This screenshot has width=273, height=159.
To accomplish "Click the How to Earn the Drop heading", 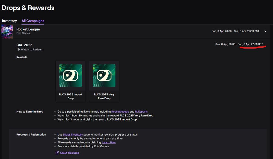I will click(30, 112).
